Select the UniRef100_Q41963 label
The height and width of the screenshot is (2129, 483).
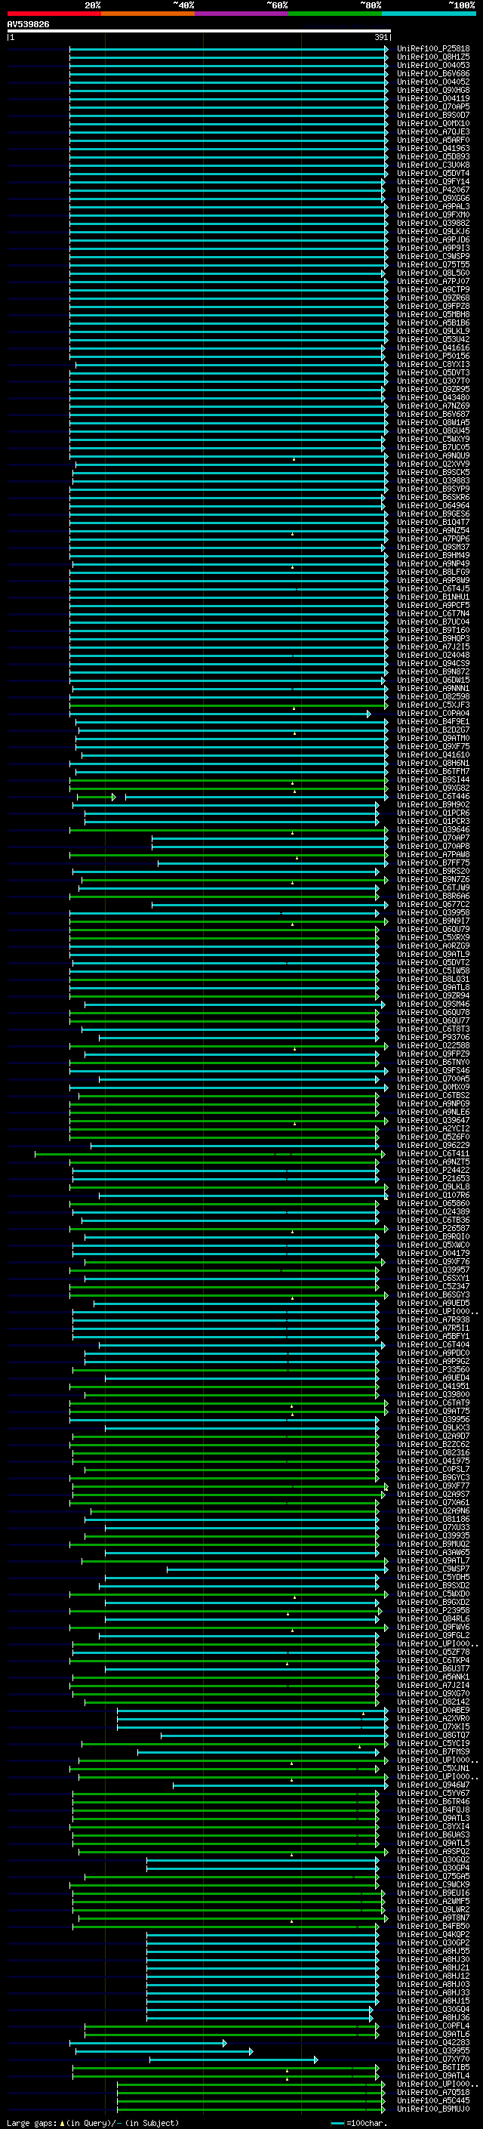[433, 149]
